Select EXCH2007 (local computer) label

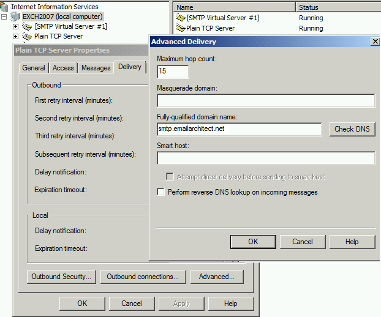[x=62, y=17]
